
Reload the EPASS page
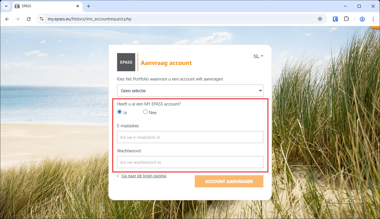click(x=29, y=19)
